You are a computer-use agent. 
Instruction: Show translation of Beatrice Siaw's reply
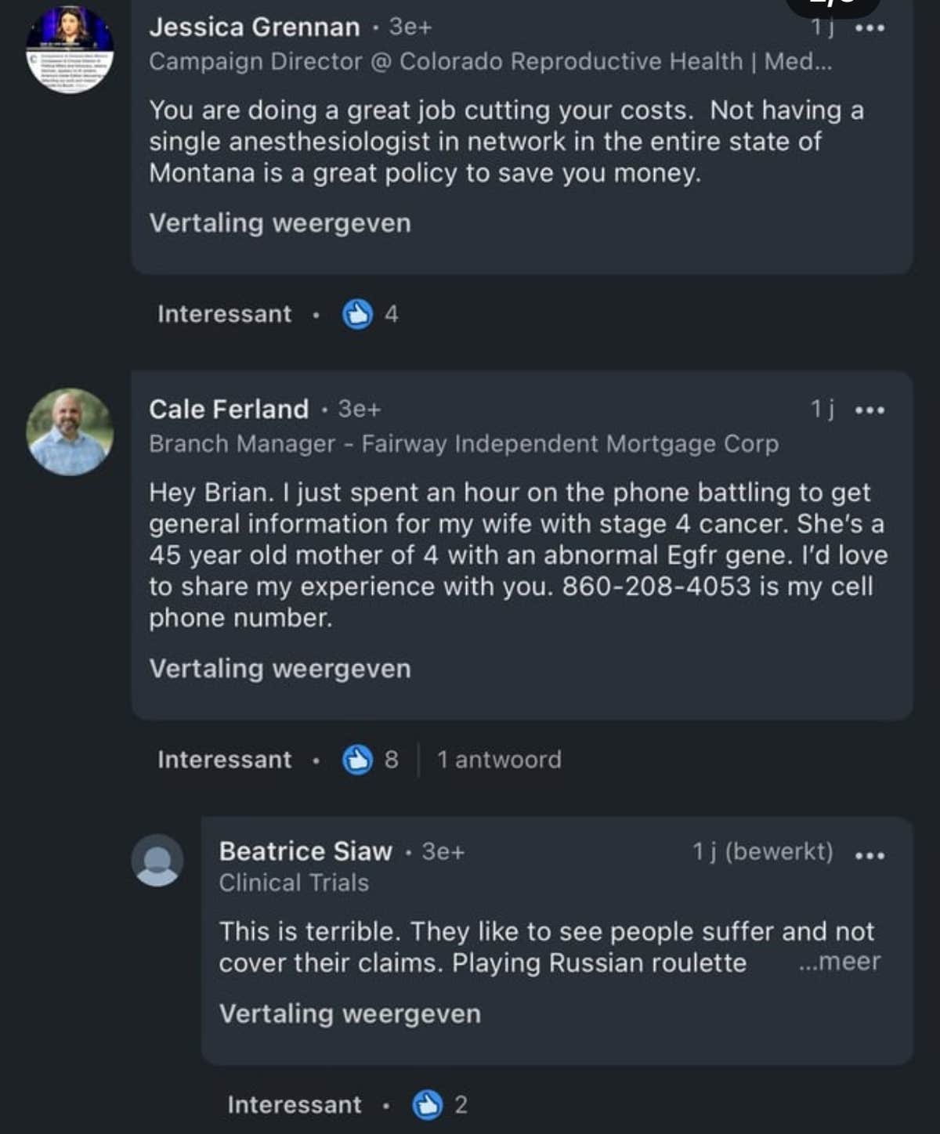point(349,1013)
